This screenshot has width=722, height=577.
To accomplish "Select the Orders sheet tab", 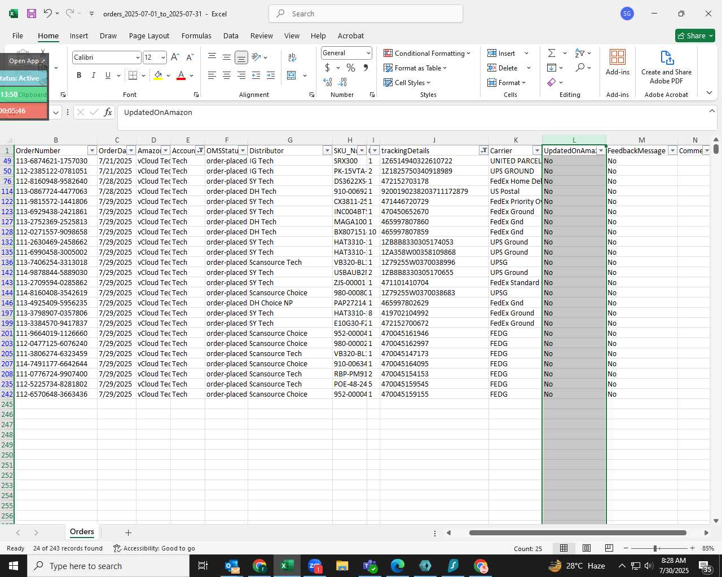I will pyautogui.click(x=82, y=532).
